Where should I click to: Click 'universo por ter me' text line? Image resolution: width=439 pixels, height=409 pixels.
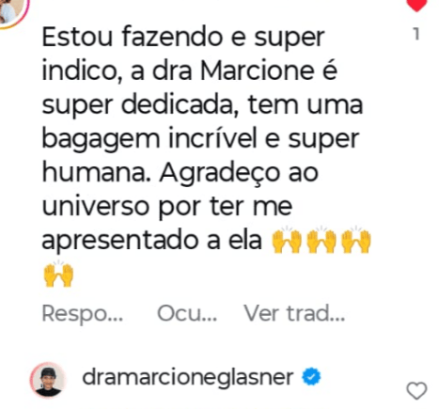pos(167,207)
